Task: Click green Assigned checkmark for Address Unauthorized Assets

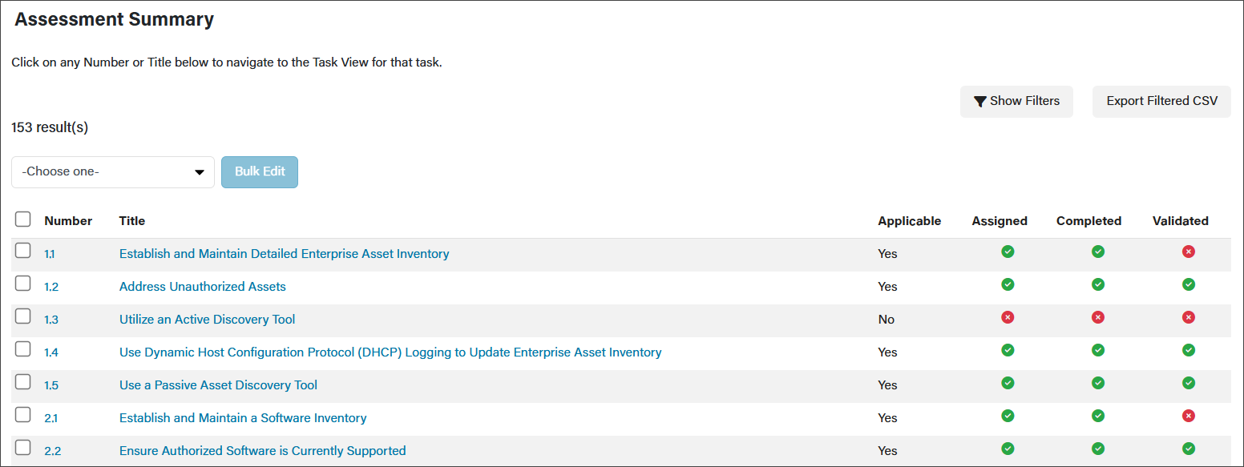Action: click(1008, 284)
